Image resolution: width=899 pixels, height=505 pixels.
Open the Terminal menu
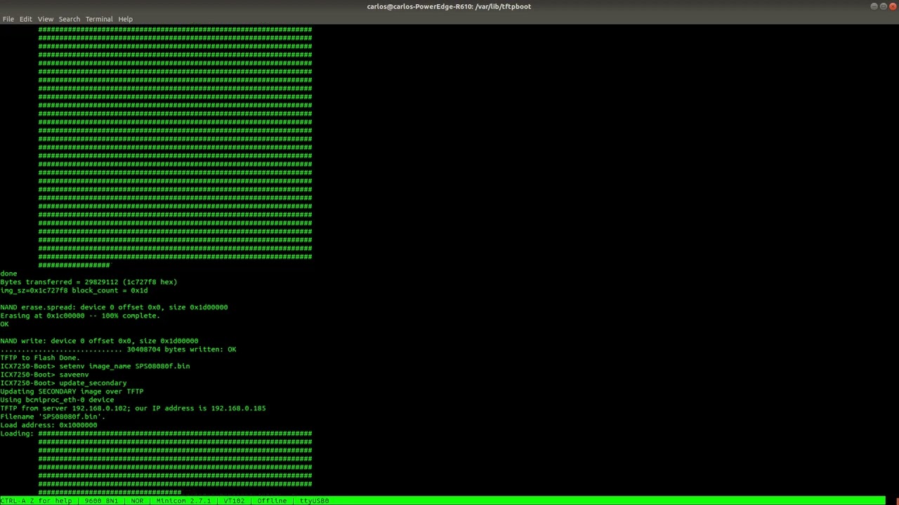[x=99, y=19]
